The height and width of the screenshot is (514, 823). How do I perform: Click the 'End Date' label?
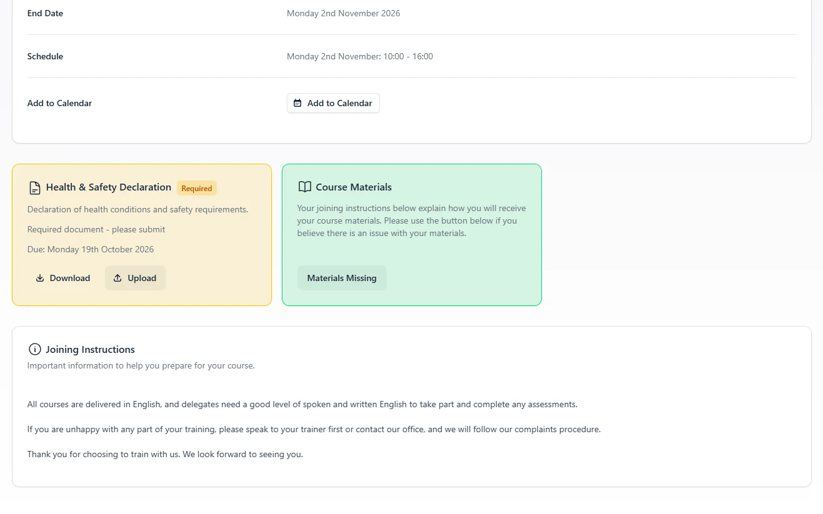tap(45, 13)
